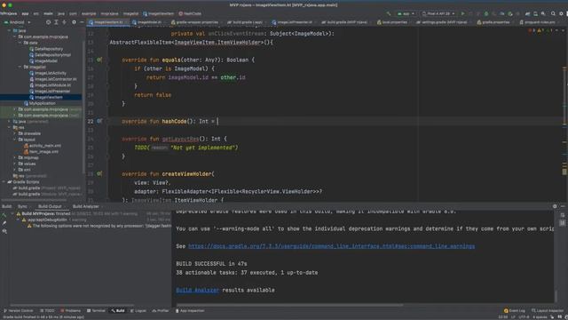568x320 pixels.
Task: Open the Logcat tool window button
Action: point(138,311)
